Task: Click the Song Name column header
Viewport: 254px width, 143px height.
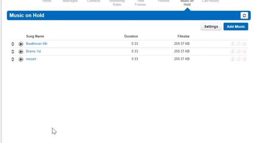Action: (35, 36)
